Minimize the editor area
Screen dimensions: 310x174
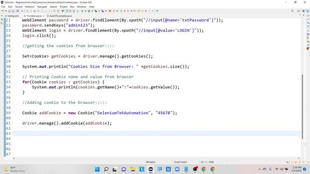click(x=300, y=15)
